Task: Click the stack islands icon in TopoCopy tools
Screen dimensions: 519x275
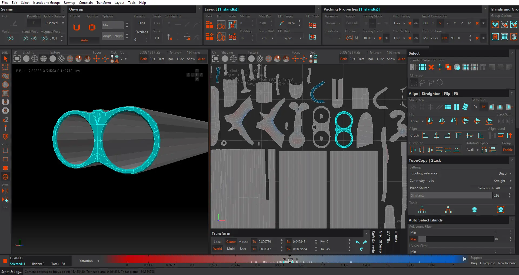Action: coord(474,210)
